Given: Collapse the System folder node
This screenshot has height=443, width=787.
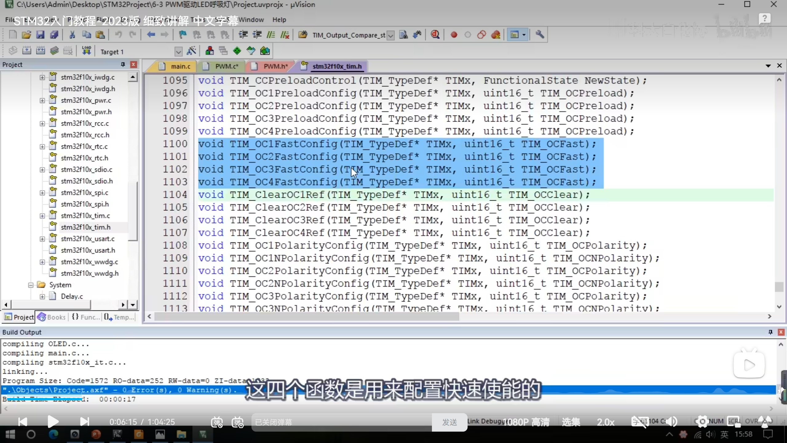Looking at the screenshot, I should (31, 285).
